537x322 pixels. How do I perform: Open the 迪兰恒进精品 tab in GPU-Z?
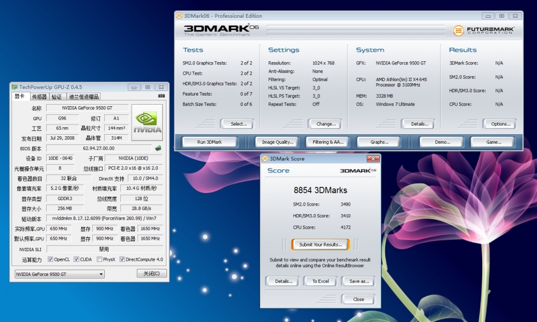coord(84,97)
